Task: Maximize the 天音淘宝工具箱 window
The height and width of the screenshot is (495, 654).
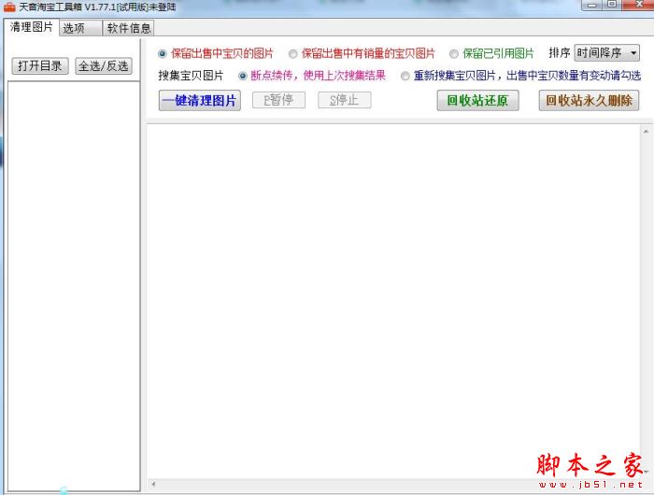Action: tap(611, 5)
